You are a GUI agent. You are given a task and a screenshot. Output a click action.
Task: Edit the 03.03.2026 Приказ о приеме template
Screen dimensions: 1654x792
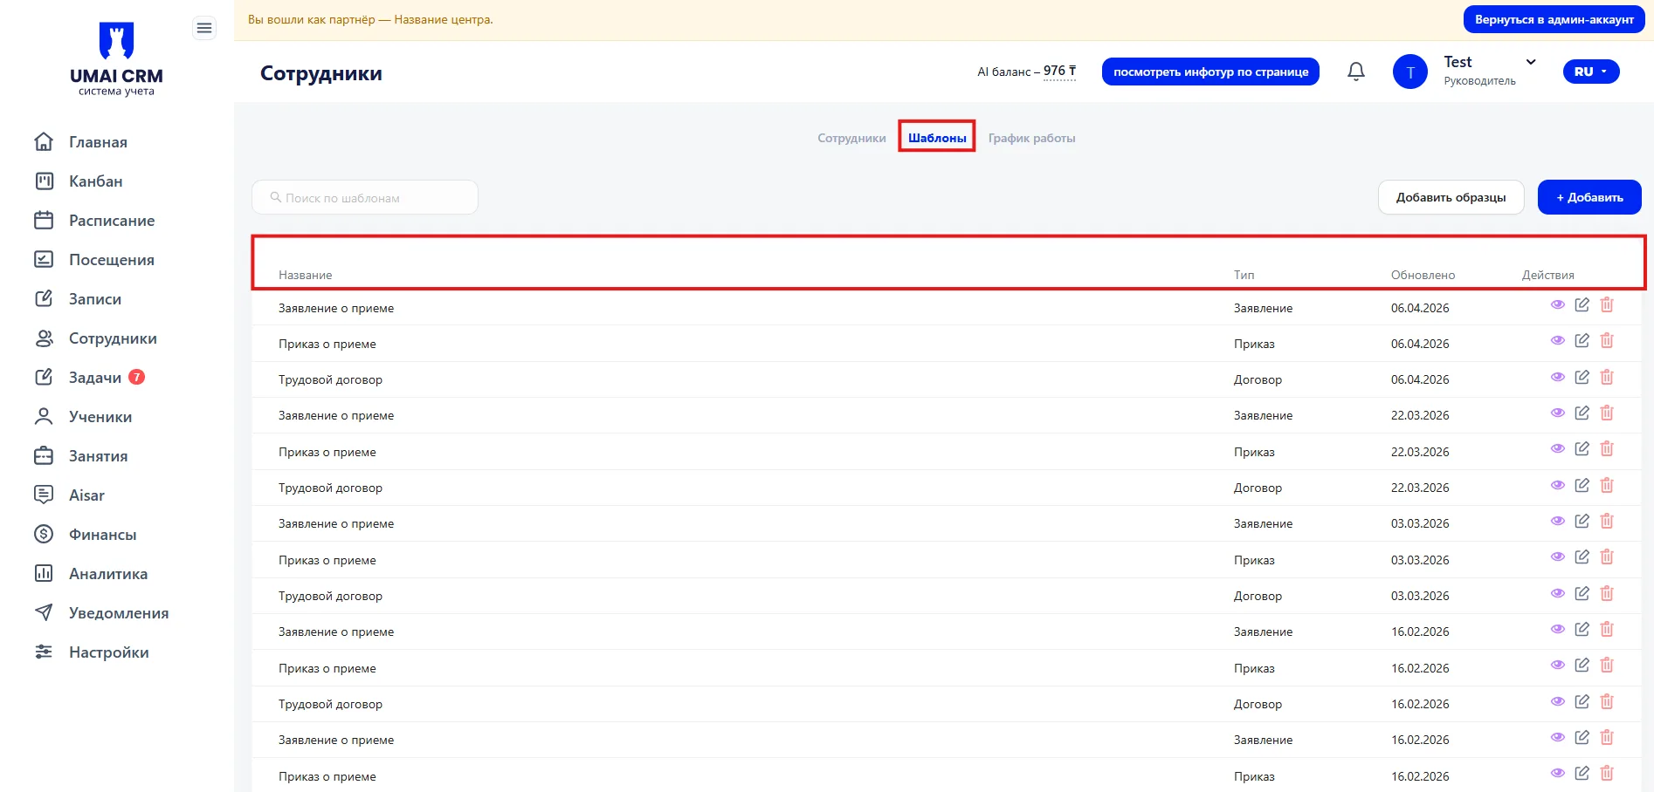[1582, 556]
